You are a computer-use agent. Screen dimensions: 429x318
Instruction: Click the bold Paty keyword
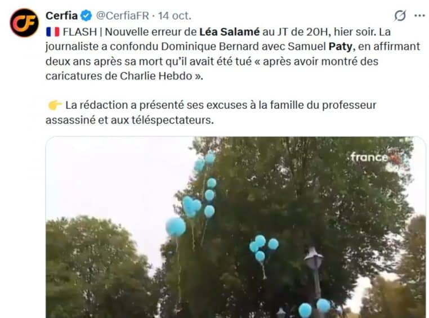(341, 47)
